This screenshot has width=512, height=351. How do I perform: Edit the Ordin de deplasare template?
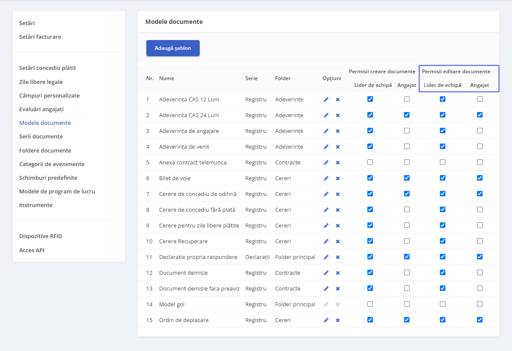coord(326,320)
